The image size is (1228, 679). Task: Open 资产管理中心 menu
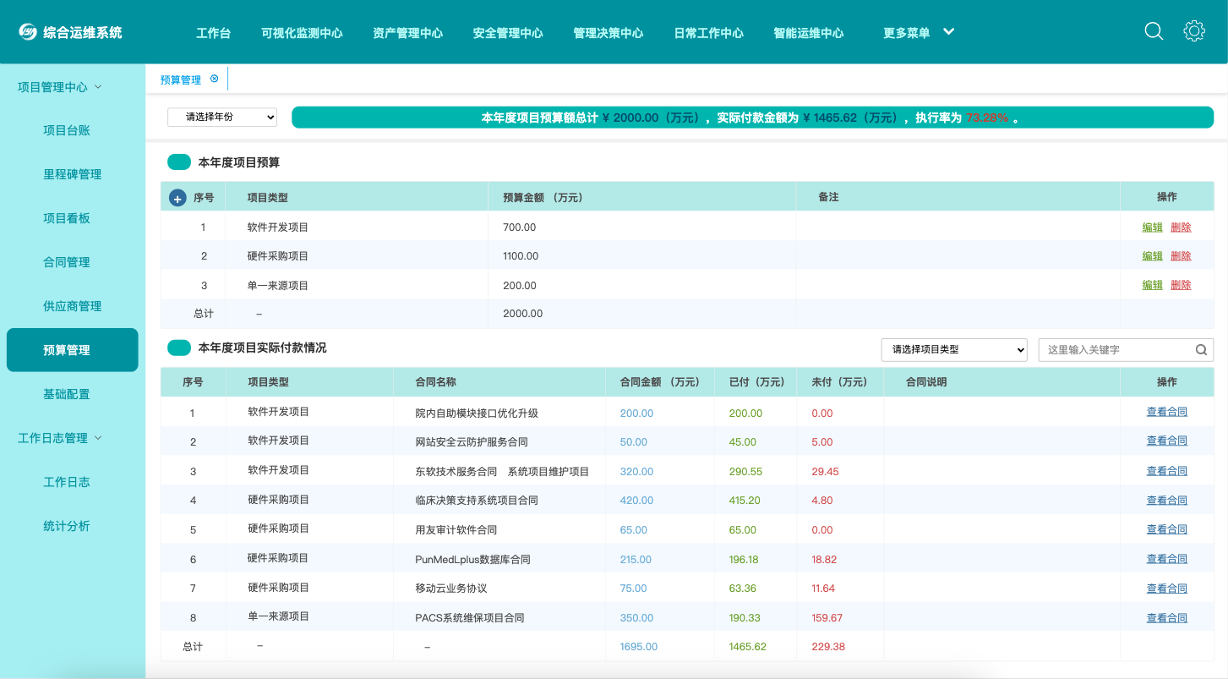407,33
